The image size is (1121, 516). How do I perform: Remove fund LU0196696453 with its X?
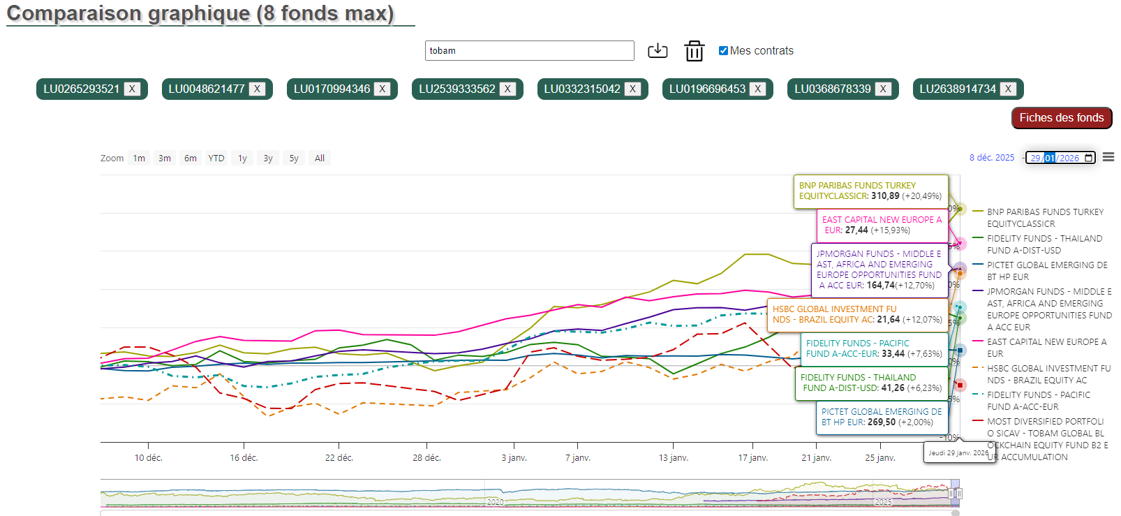pyautogui.click(x=757, y=89)
